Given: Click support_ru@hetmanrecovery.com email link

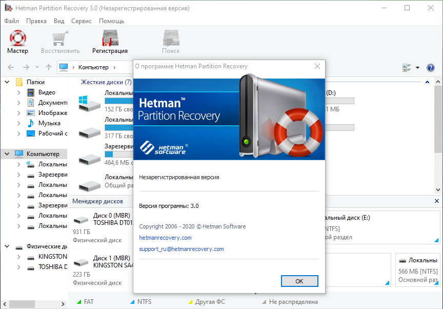Looking at the screenshot, I should 182,249.
